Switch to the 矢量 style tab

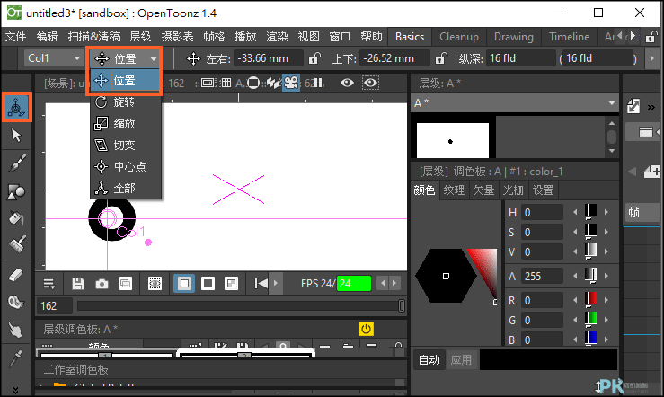[x=483, y=190]
